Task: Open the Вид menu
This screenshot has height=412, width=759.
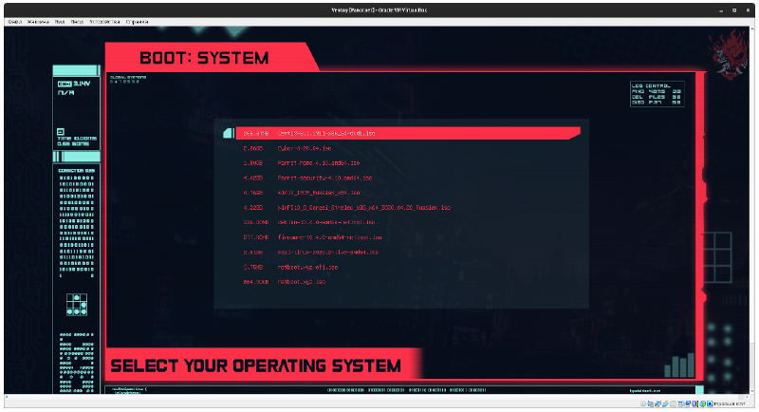Action: tap(60, 20)
